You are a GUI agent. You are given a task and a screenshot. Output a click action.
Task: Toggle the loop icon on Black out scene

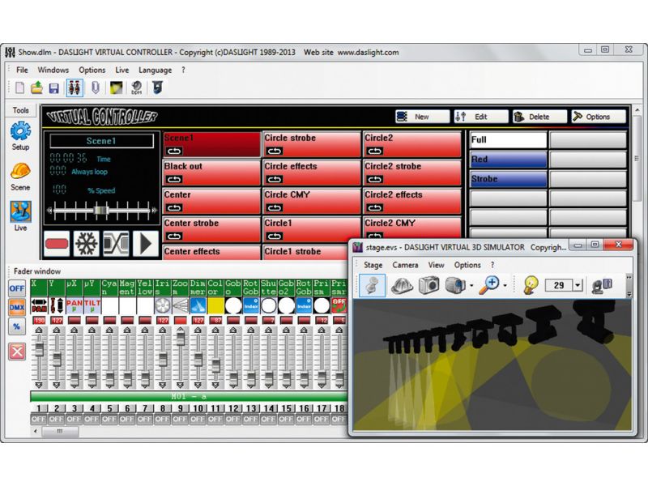(174, 179)
